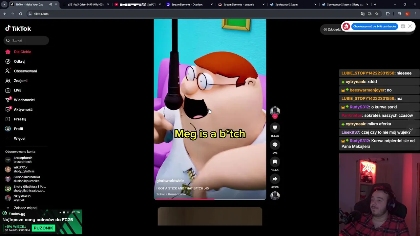Image resolution: width=420 pixels, height=236 pixels.
Task: Click Chcę otrzymać do 14% cashbacku button
Action: coord(375,26)
